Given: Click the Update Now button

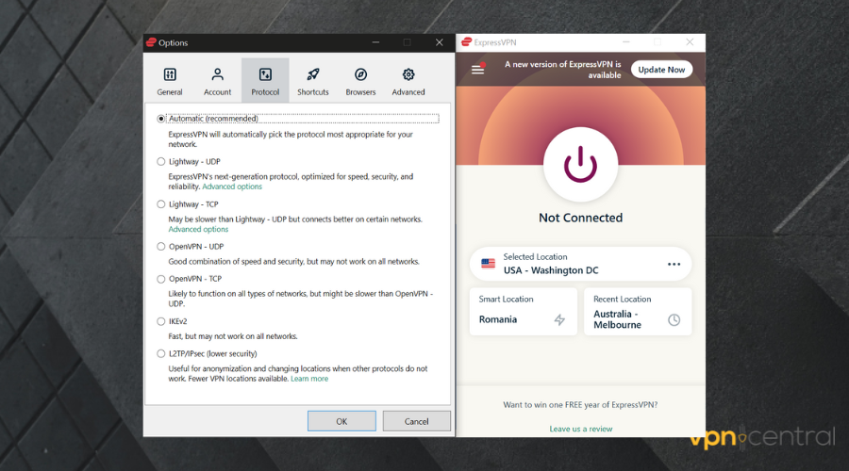Looking at the screenshot, I should click(x=661, y=70).
